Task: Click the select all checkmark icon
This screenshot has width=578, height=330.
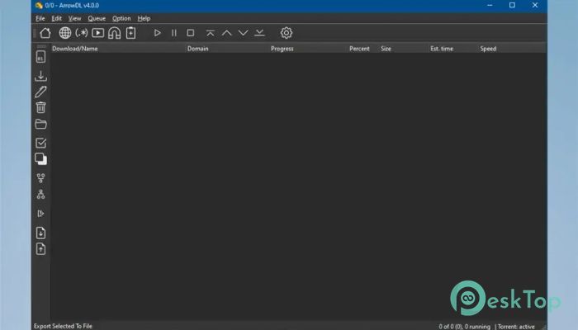Action: point(41,143)
